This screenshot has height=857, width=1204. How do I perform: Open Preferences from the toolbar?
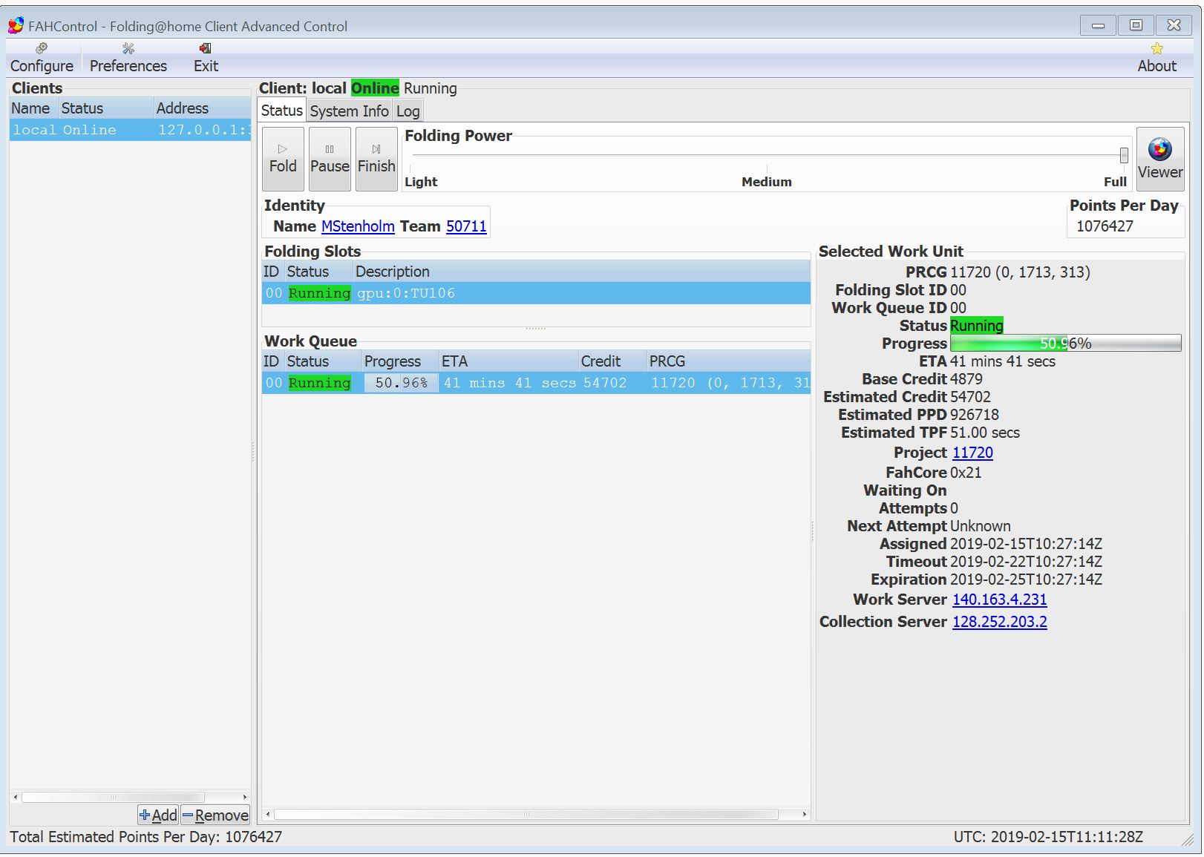tap(128, 58)
